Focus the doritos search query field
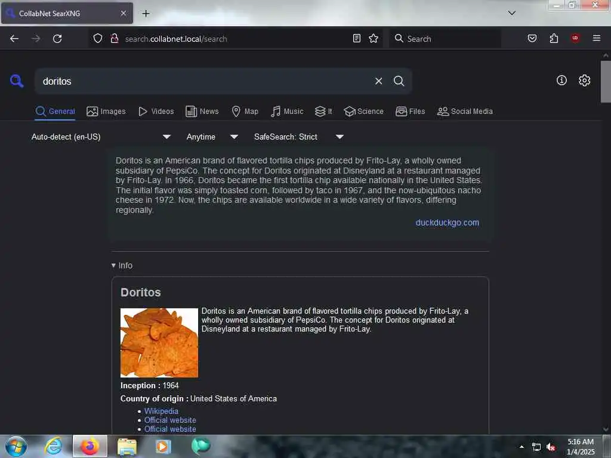Viewport: 611px width, 458px height. 205,81
